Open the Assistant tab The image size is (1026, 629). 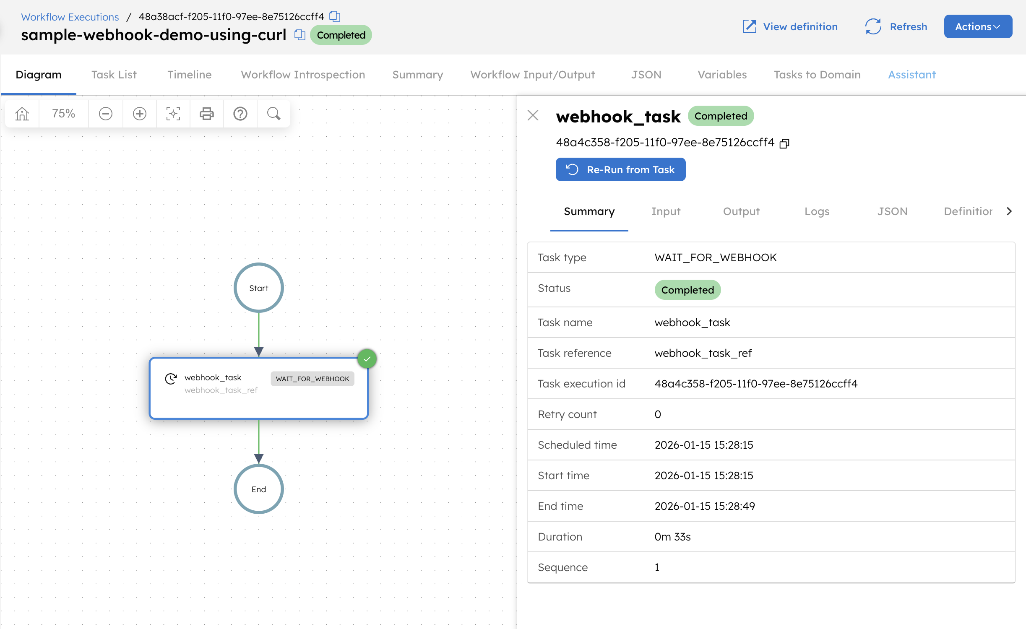coord(912,75)
